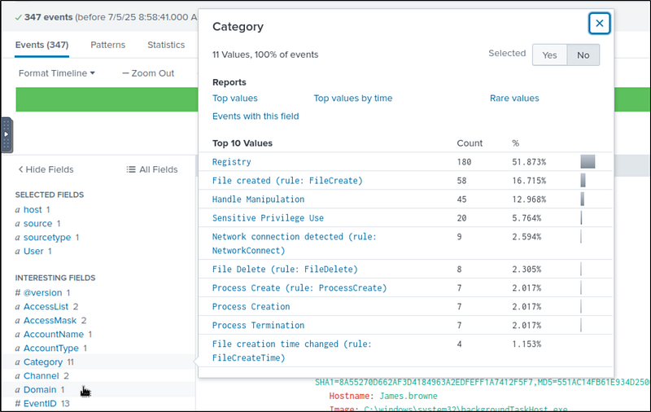Open the All Fields list
Image resolution: width=651 pixels, height=412 pixels.
152,169
